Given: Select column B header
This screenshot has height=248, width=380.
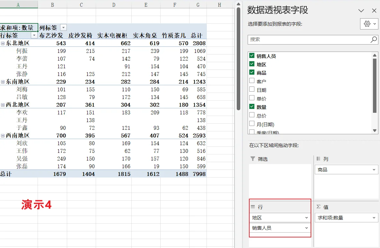Looking at the screenshot, I should click(x=52, y=5).
